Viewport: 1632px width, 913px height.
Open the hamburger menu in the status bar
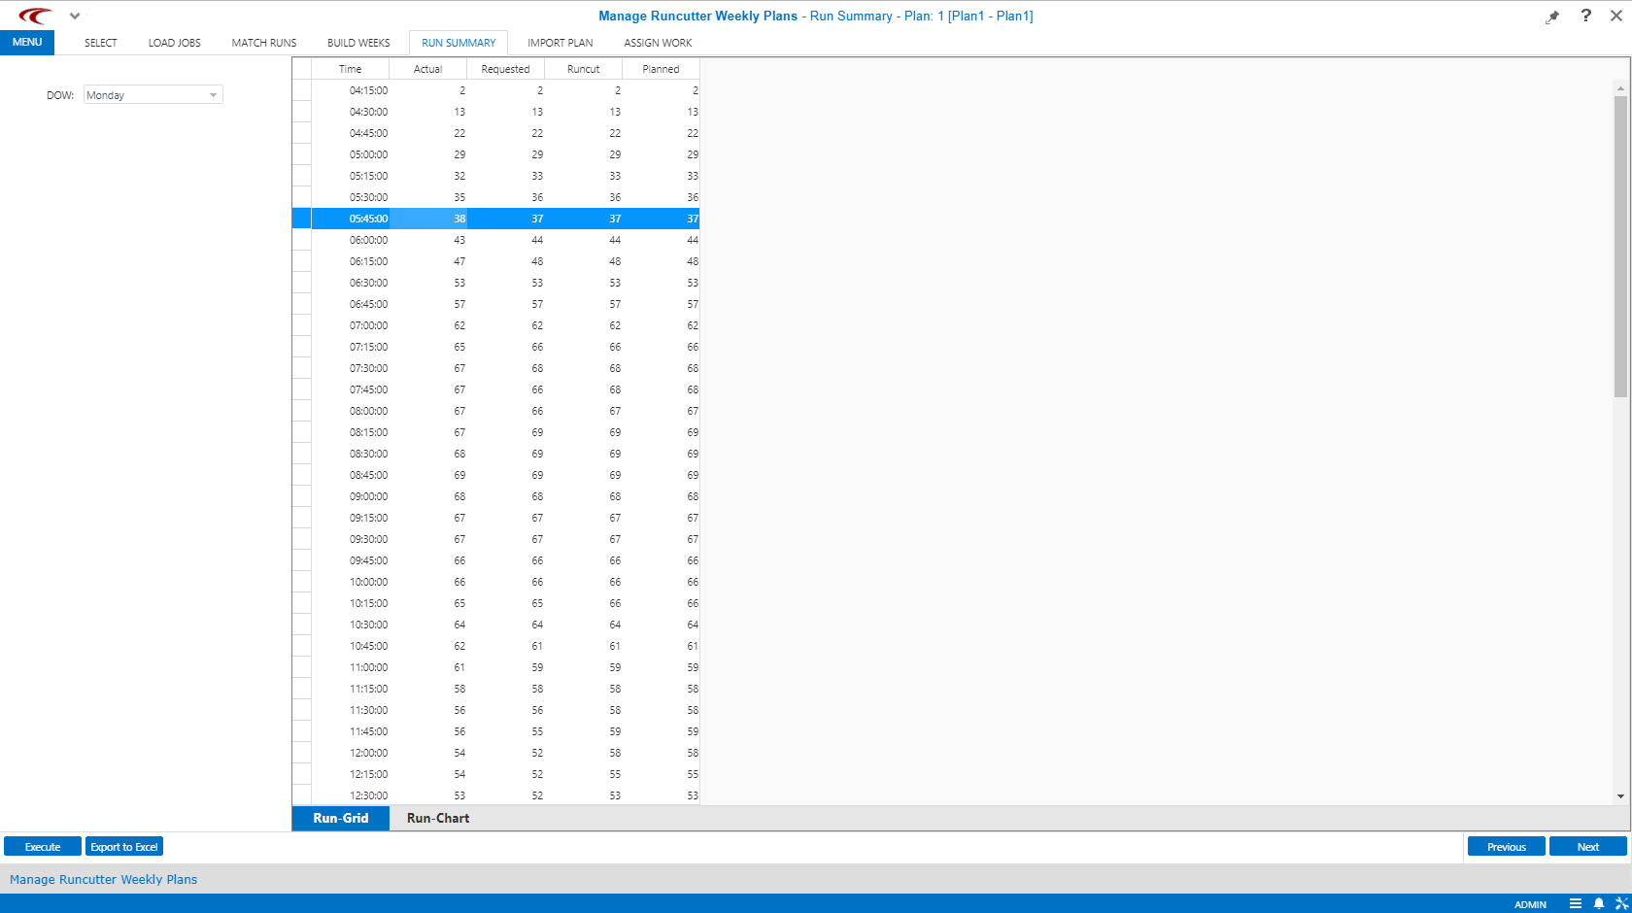click(x=1576, y=903)
